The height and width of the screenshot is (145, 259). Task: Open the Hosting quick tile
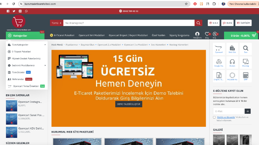click(246, 63)
